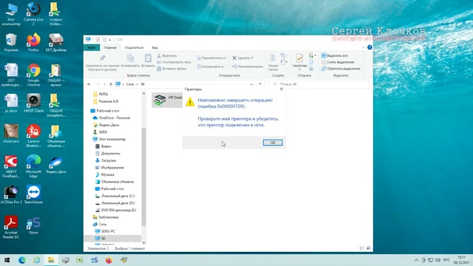Switch to the Вид ribbon tab
This screenshot has width=473, height=266.
pyautogui.click(x=154, y=47)
